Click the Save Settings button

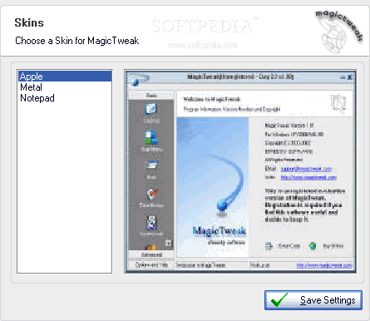[313, 300]
